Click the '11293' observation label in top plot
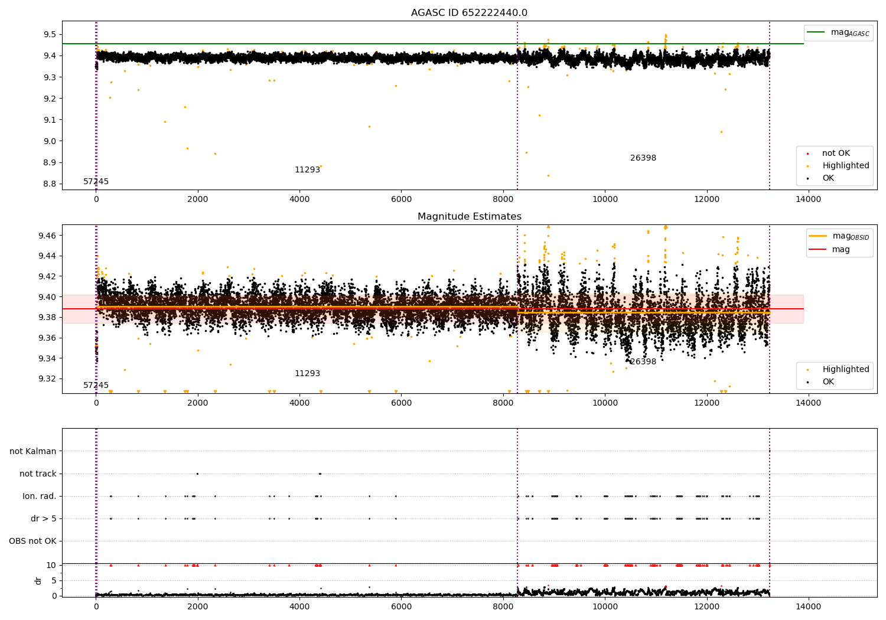The width and height of the screenshot is (886, 620). 307,170
